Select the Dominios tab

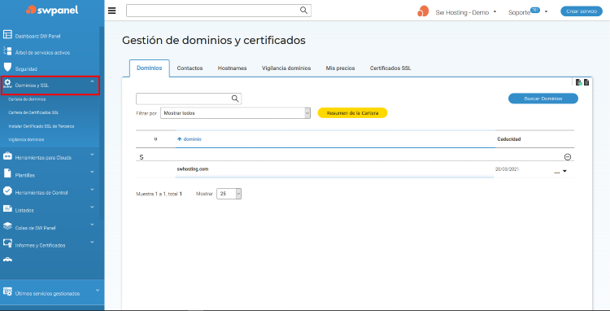coord(150,68)
